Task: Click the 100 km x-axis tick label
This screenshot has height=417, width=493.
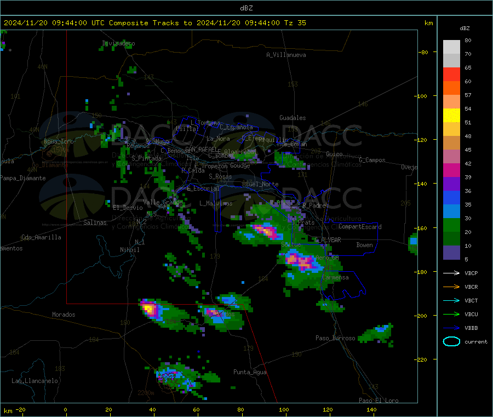Action: 284,410
